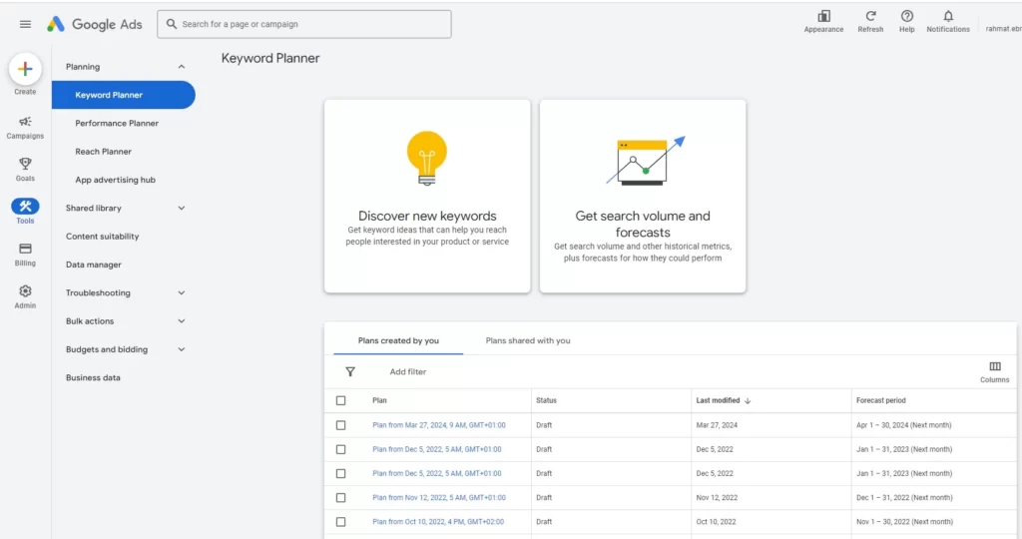
Task: Check the Mar 27, 2024 plan checkbox
Action: pyautogui.click(x=341, y=425)
